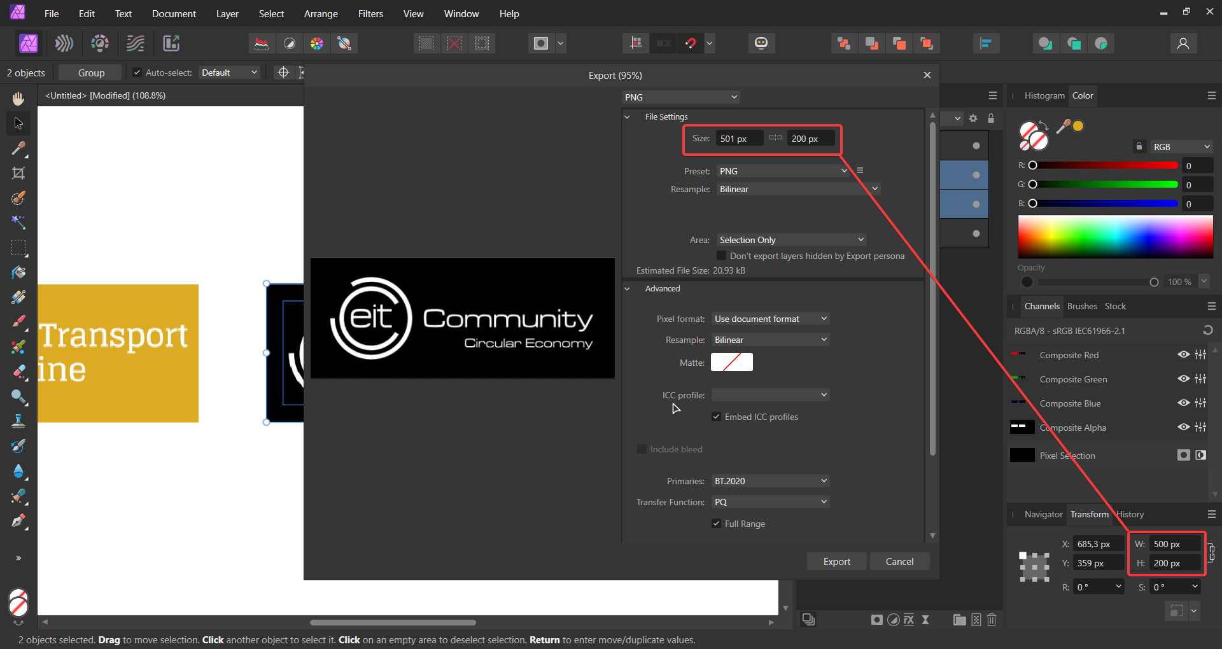Click the layer FX icon

909,620
